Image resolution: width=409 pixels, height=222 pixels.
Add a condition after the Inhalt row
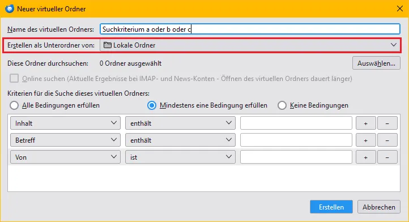coord(366,123)
